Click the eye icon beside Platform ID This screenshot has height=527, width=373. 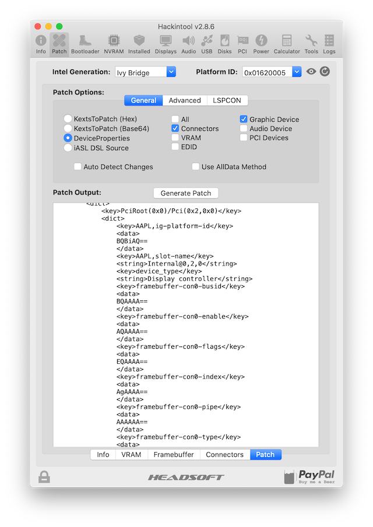click(311, 71)
